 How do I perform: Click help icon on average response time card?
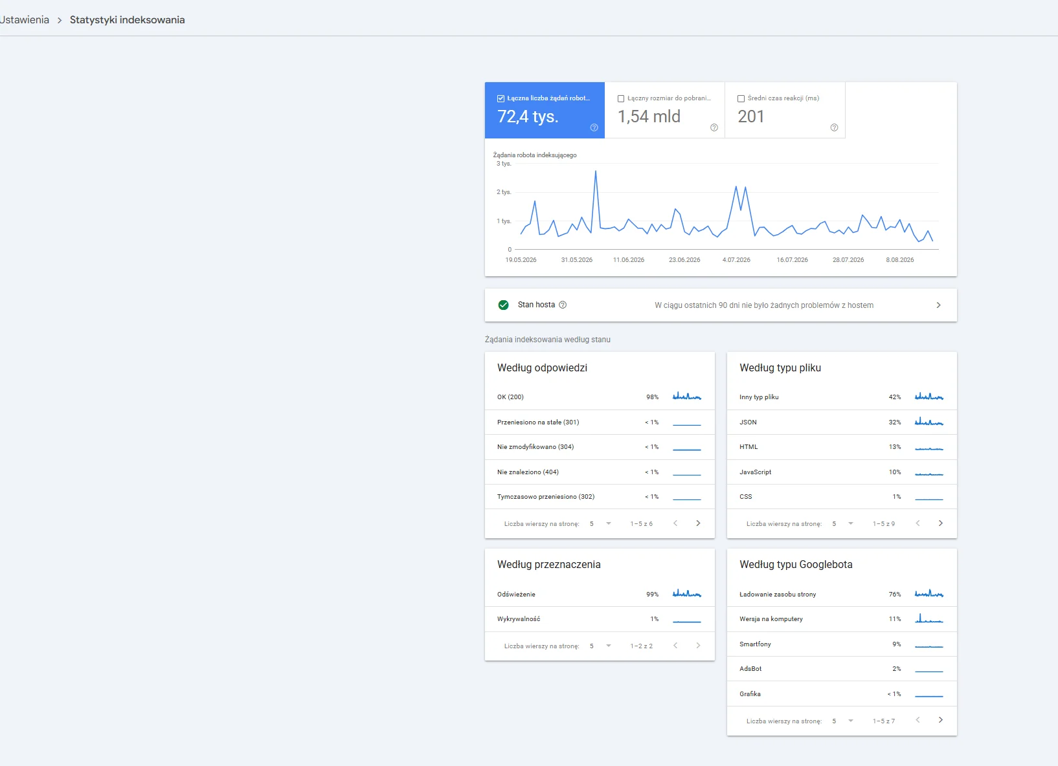click(834, 127)
